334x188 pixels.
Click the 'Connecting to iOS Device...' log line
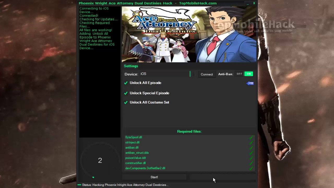(94, 10)
